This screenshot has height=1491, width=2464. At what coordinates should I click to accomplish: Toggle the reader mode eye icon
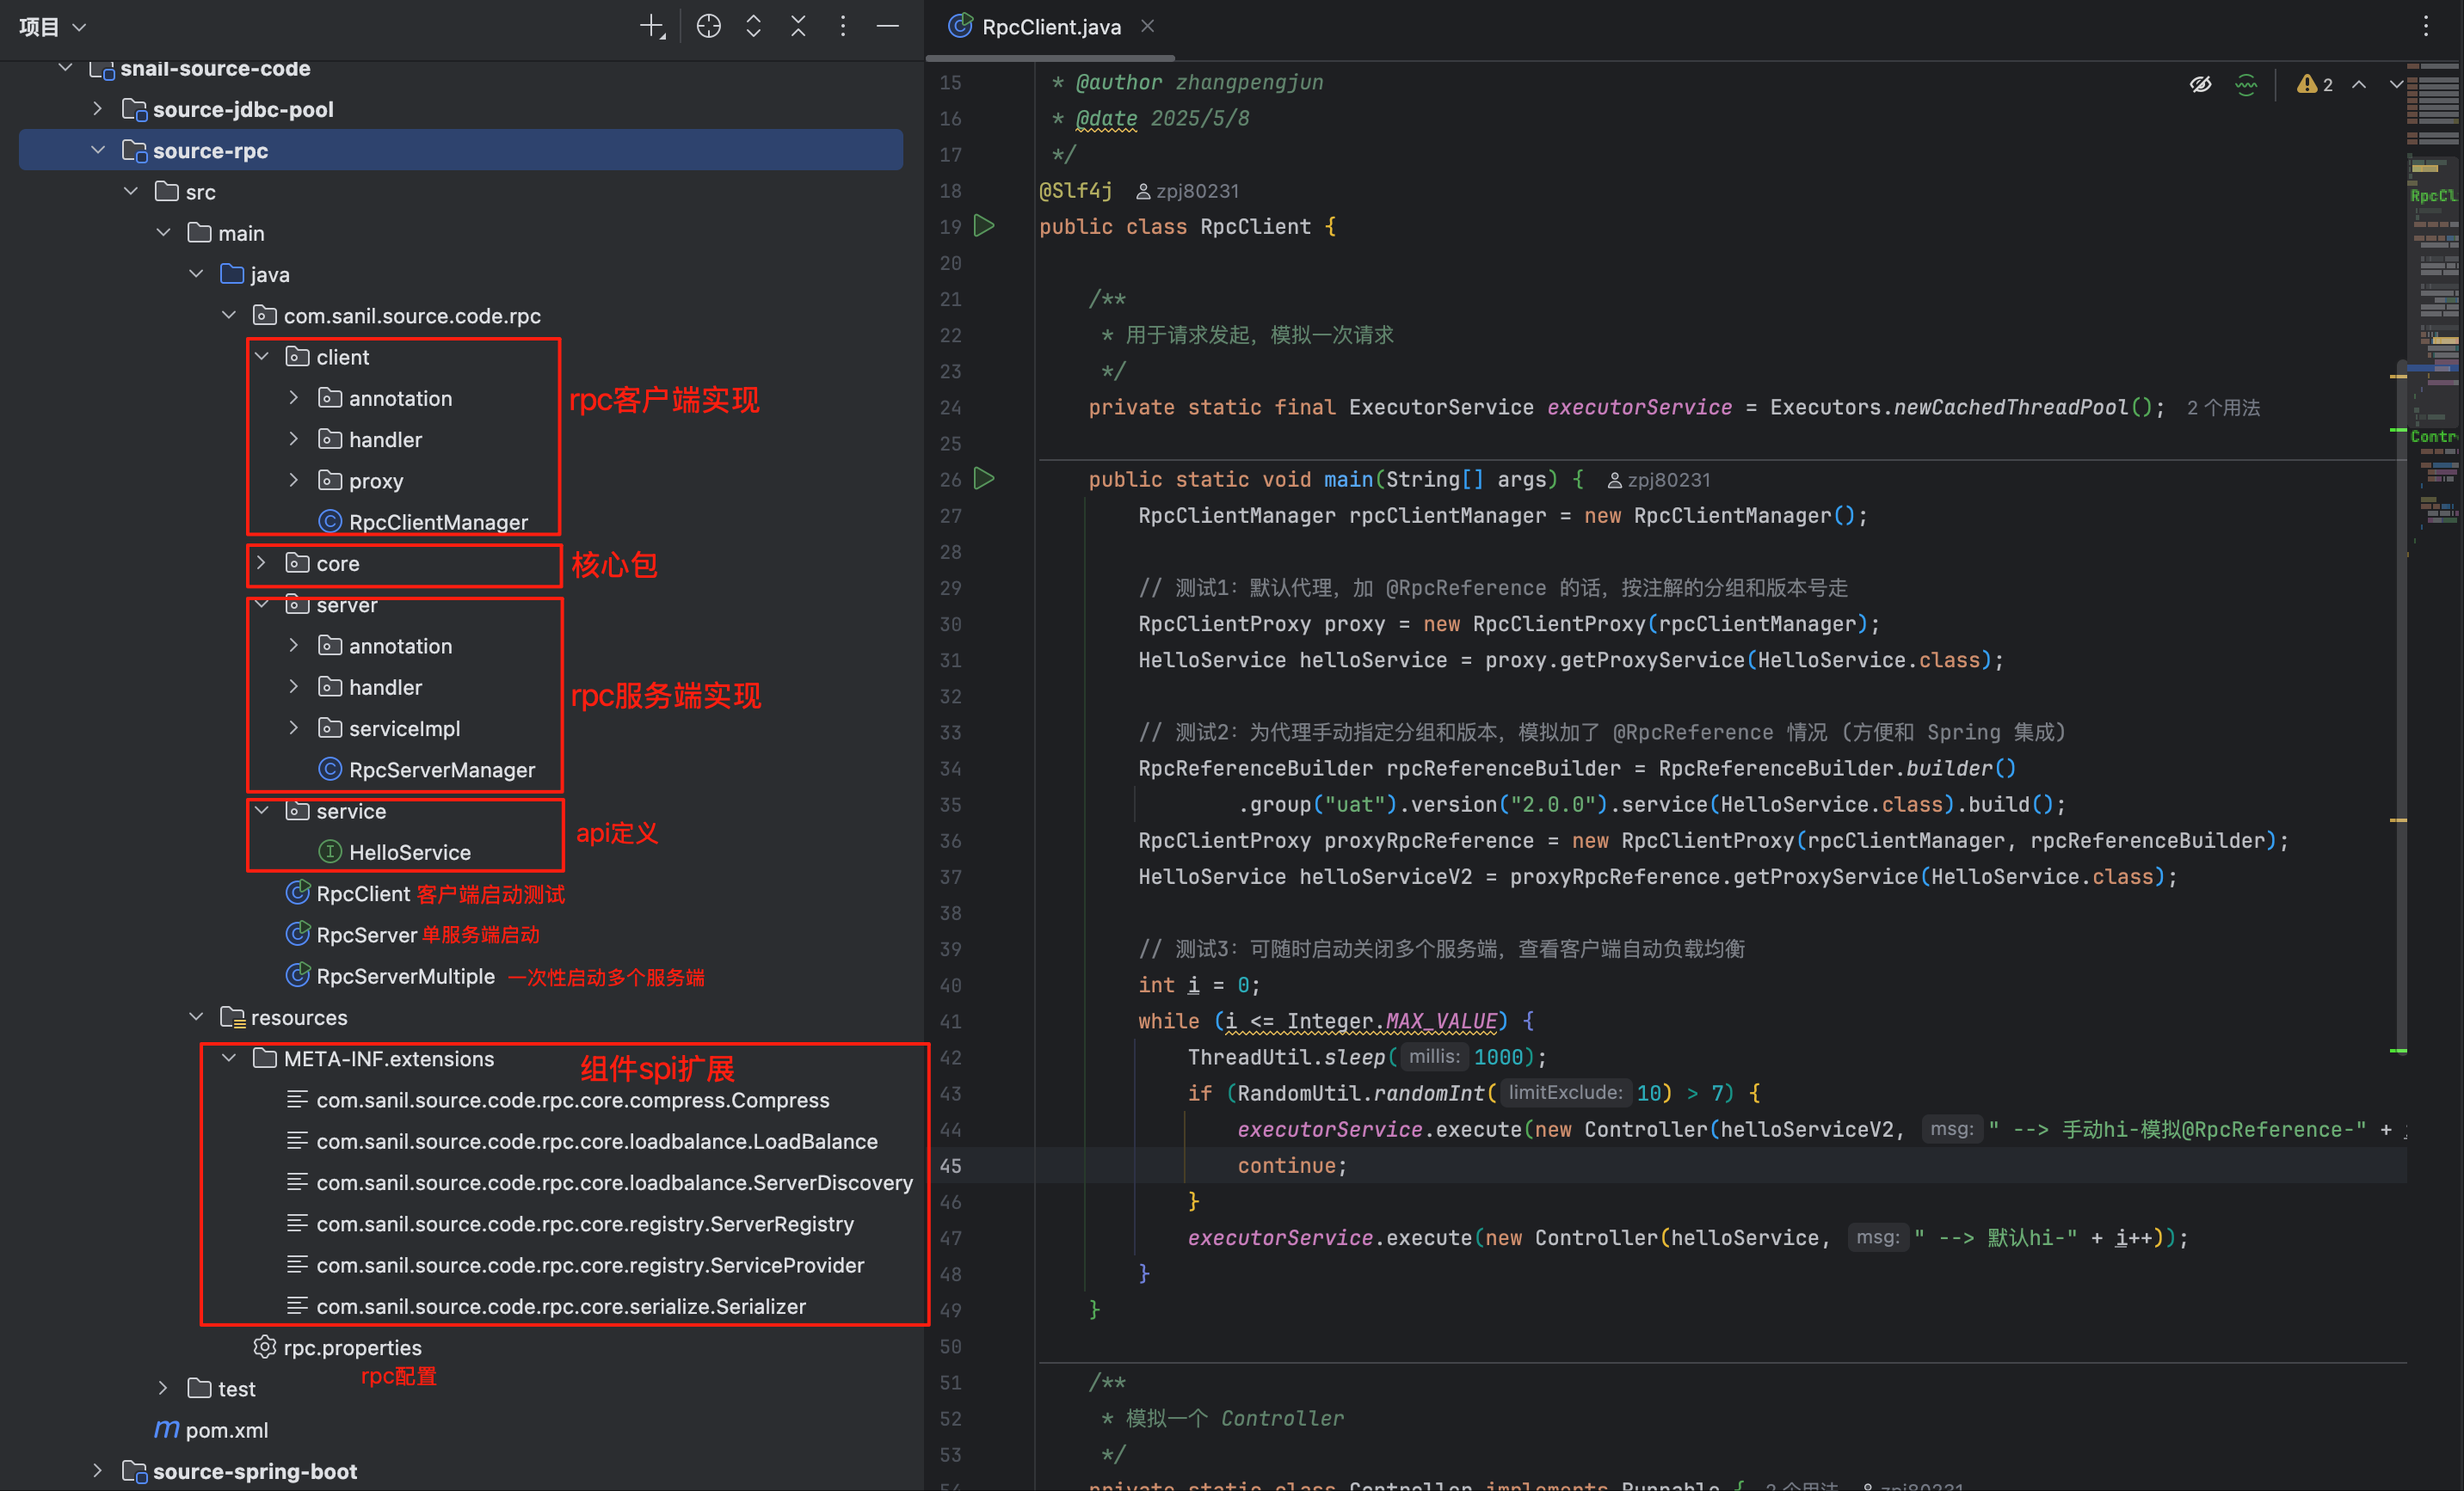(2200, 84)
